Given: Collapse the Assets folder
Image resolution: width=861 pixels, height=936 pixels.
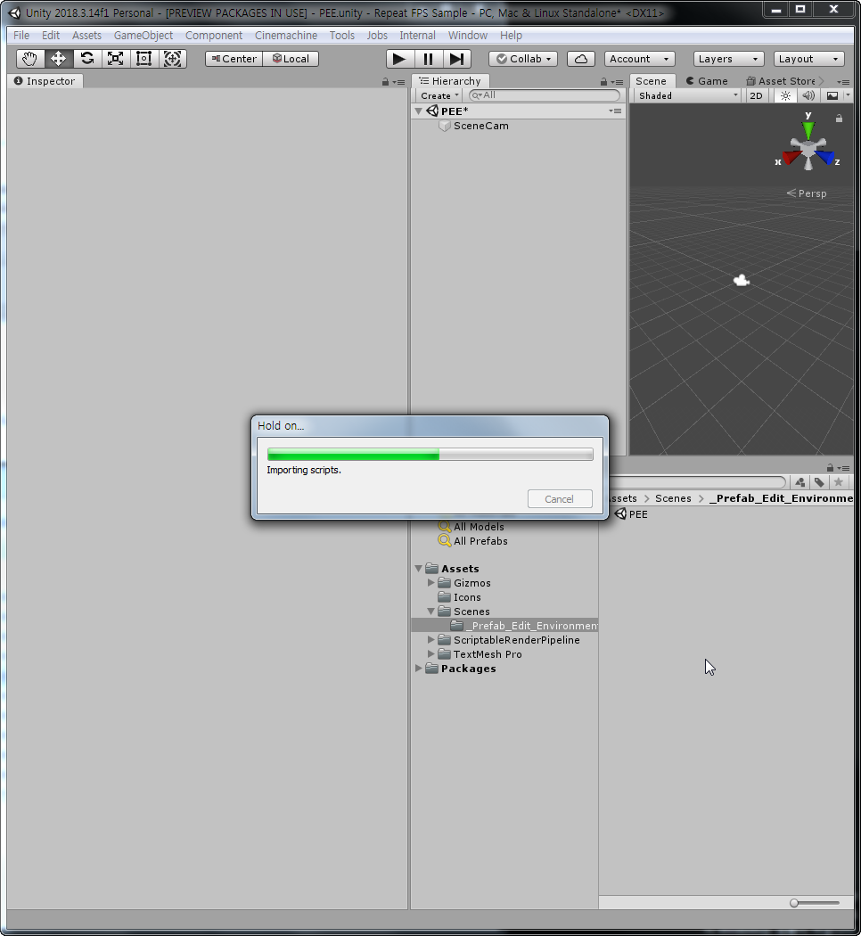Looking at the screenshot, I should 419,569.
